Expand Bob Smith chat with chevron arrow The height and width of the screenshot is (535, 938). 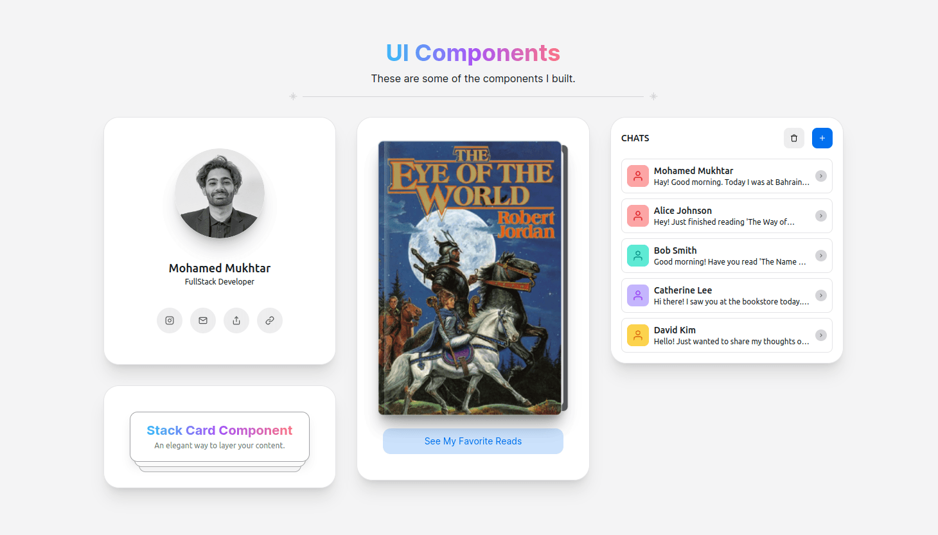(821, 256)
